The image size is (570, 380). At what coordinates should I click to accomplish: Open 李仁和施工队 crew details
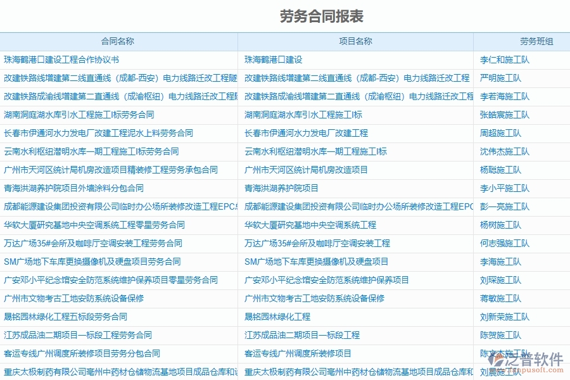(501, 60)
